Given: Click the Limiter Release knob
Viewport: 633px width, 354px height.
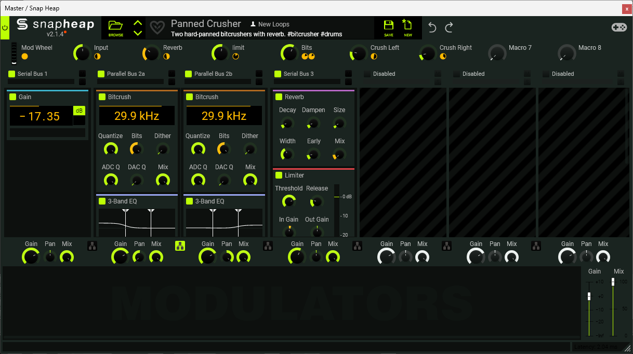Looking at the screenshot, I should 316,202.
